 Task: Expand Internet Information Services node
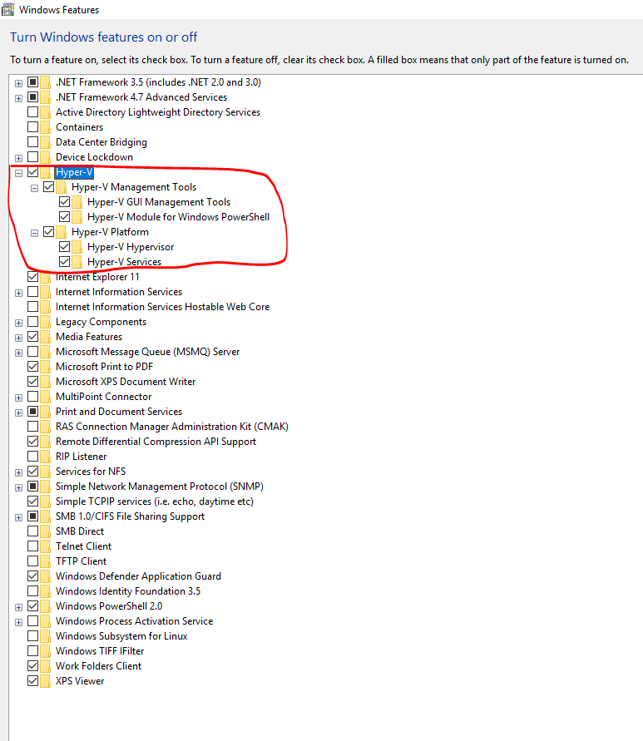click(18, 293)
